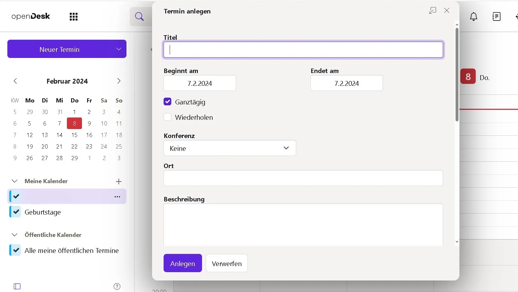Click the search magnifier icon
Screen dimensions: 518x292
point(139,17)
